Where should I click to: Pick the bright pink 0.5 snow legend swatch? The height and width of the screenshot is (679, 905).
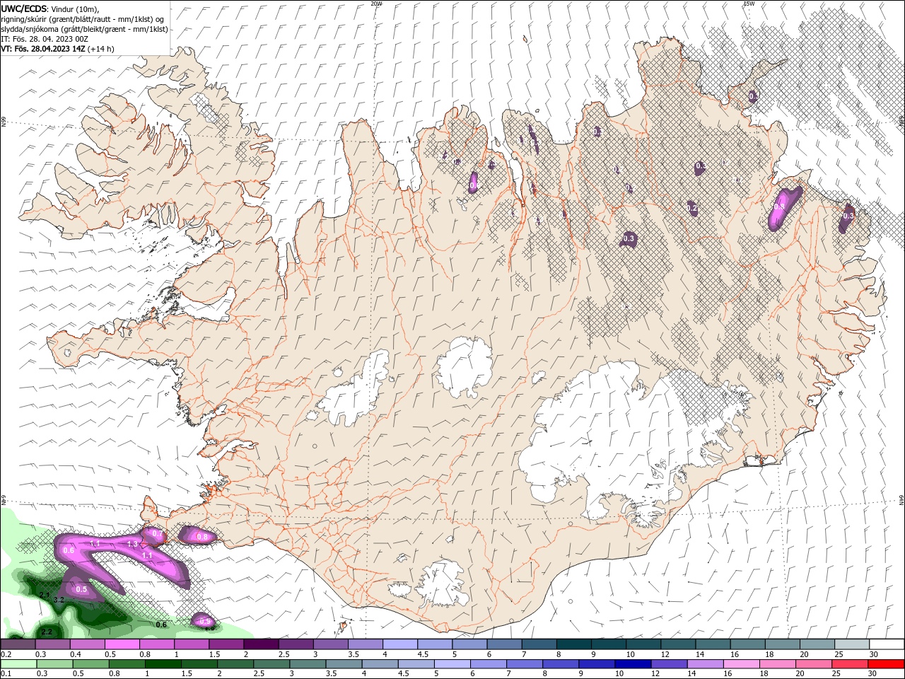click(x=122, y=644)
